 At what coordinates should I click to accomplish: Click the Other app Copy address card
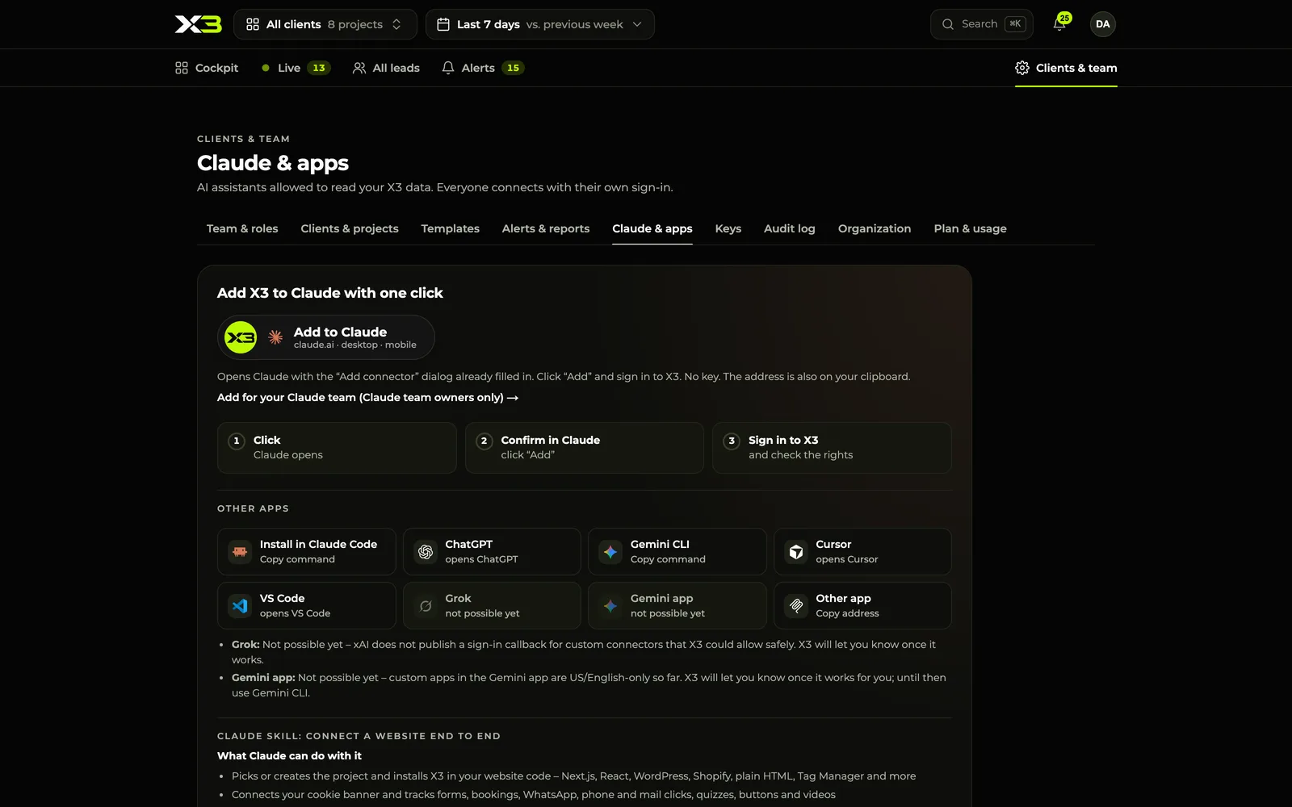tap(862, 606)
